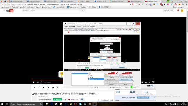Expand 'Идеи' bookmarks folder
188x106 pixels.
38,7
